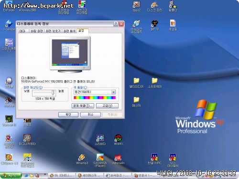Click the 취소 cancel button
Image resolution: width=239 pixels, height=179 pixels.
tap(90, 115)
